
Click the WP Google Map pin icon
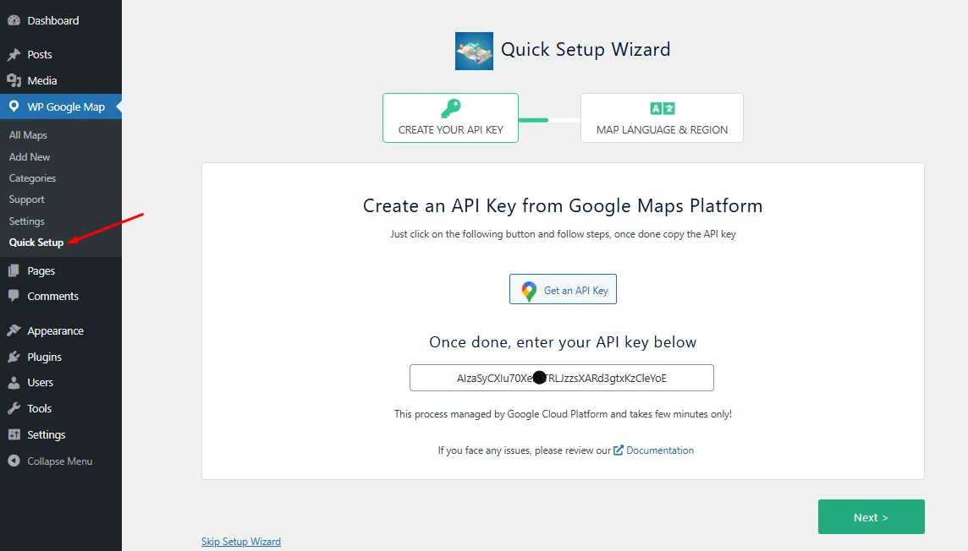pos(14,106)
